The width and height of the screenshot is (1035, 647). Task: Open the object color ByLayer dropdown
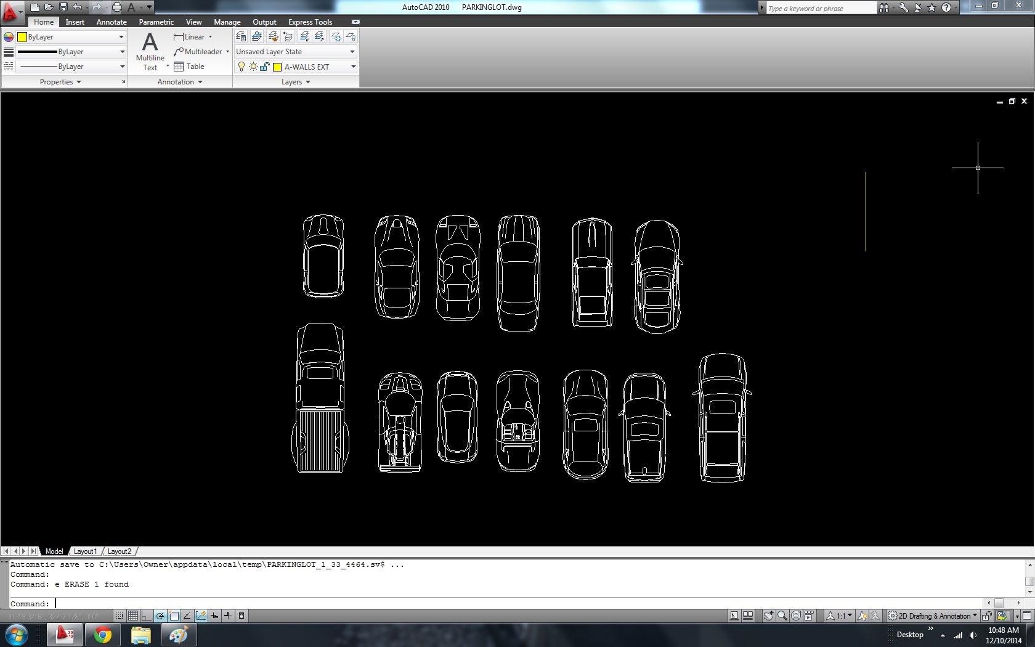[x=71, y=37]
